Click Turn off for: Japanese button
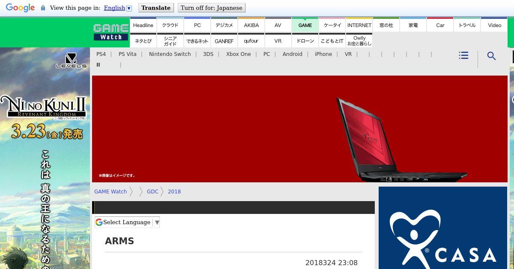The height and width of the screenshot is (269, 514). coord(211,8)
